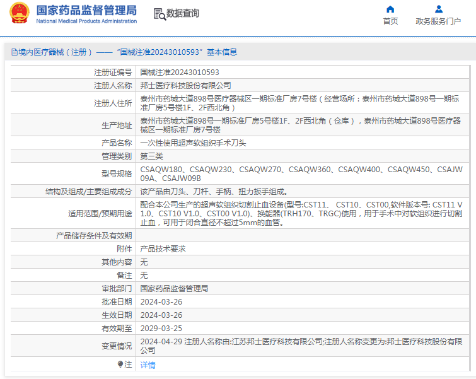The image size is (476, 379).
Task: Click the document icon before 境内医疗器械
Action: [15, 52]
